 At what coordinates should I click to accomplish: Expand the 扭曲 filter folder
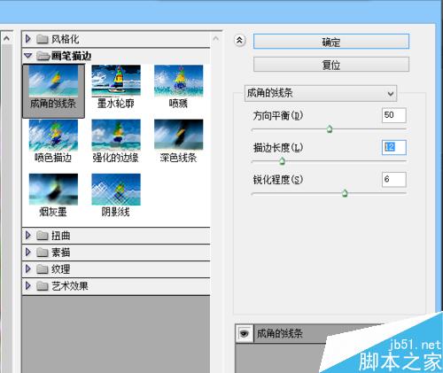point(28,236)
